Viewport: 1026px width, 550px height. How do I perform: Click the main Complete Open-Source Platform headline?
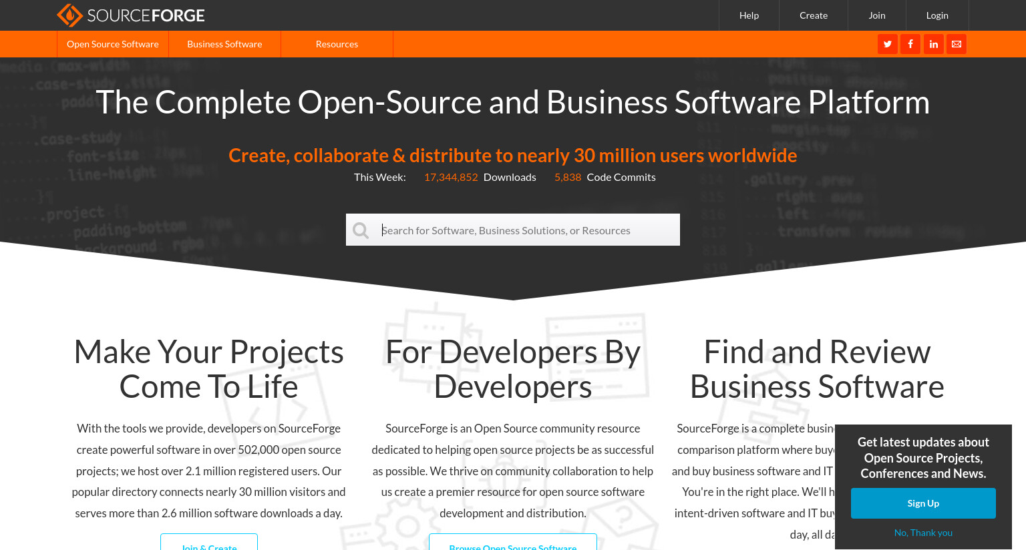(513, 102)
